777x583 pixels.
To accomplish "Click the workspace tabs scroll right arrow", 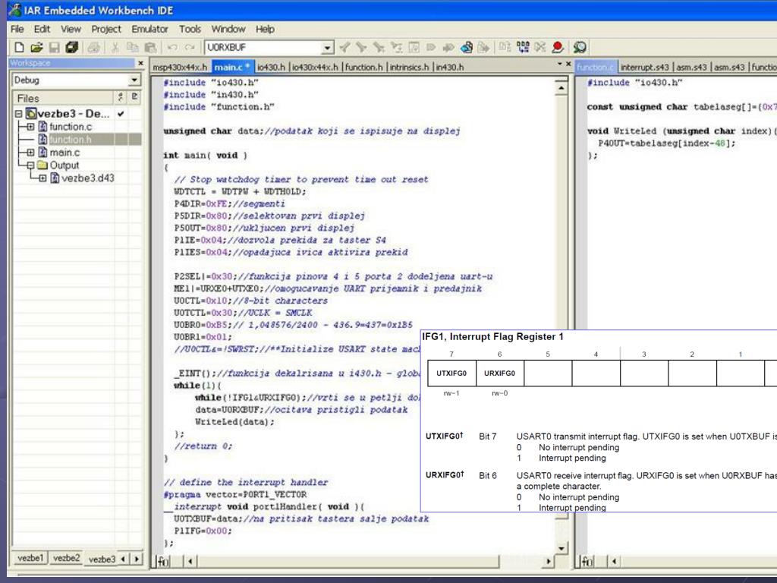I will click(x=137, y=559).
